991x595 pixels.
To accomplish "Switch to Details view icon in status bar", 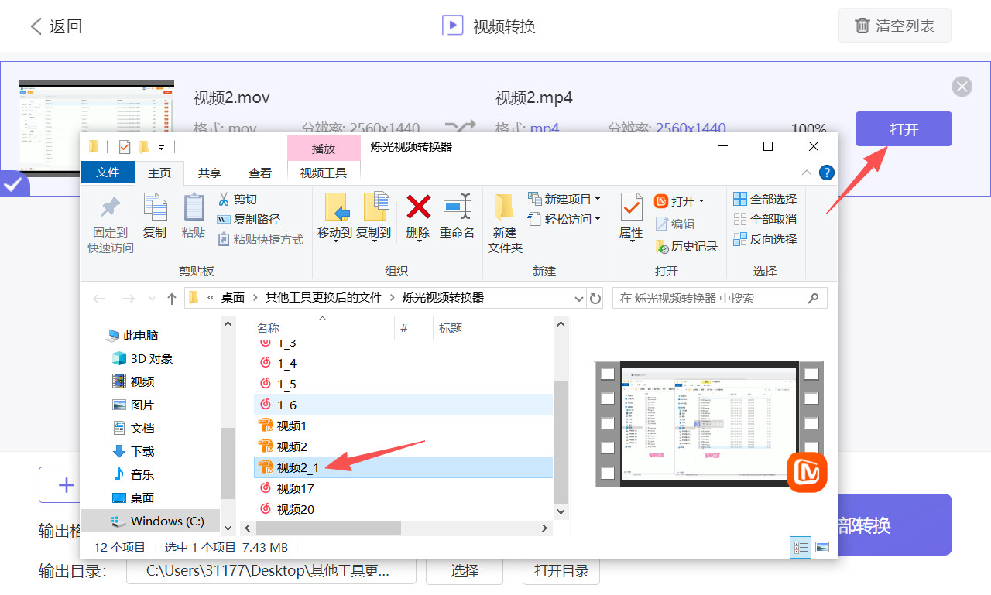I will (801, 547).
